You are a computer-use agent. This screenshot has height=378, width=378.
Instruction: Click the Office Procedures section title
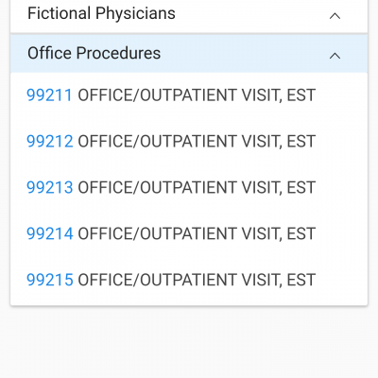coord(94,53)
